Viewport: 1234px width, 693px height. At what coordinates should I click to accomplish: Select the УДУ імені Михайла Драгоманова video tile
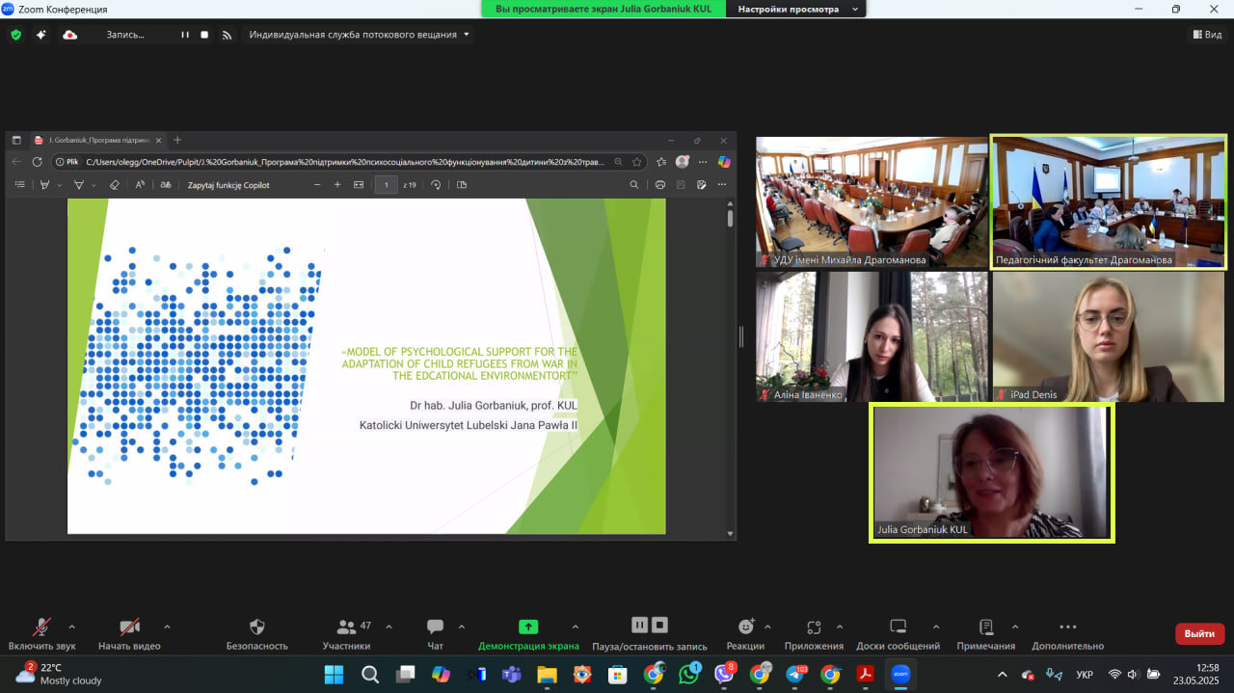872,201
